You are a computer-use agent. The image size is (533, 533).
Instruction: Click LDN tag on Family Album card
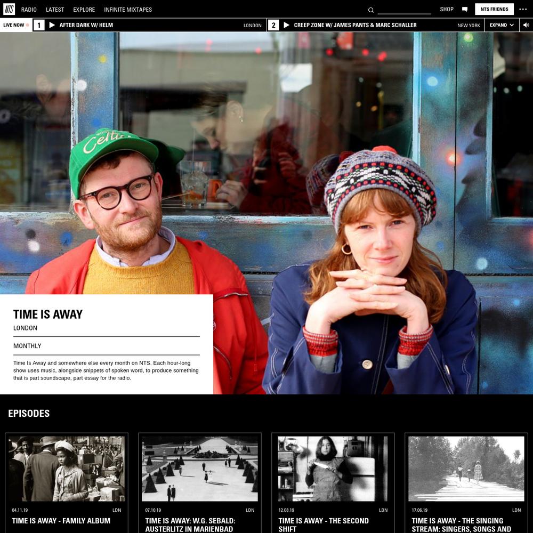pos(117,510)
